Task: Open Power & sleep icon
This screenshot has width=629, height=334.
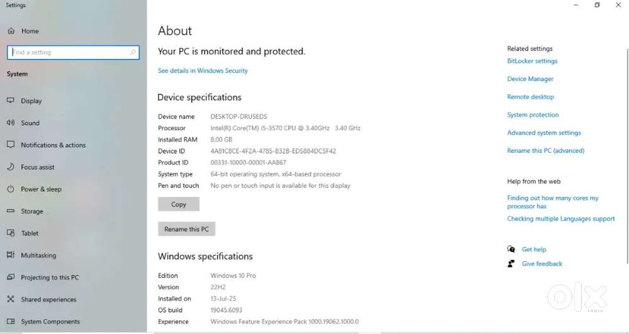Action: [x=10, y=189]
